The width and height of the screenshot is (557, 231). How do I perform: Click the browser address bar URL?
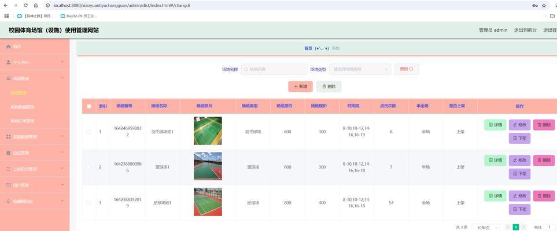point(121,6)
